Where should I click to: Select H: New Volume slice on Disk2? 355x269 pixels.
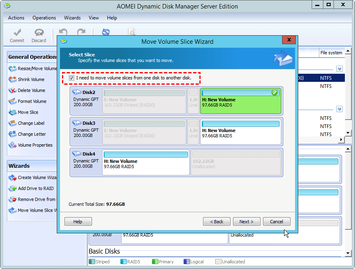click(241, 101)
